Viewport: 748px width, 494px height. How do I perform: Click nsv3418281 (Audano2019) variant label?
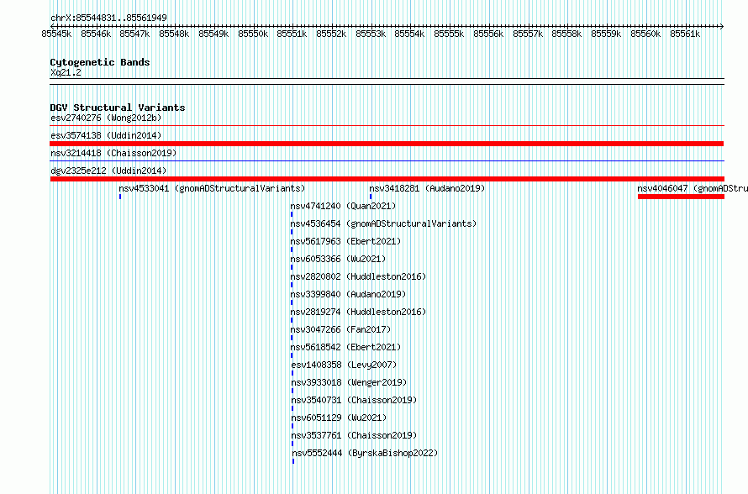[427, 188]
